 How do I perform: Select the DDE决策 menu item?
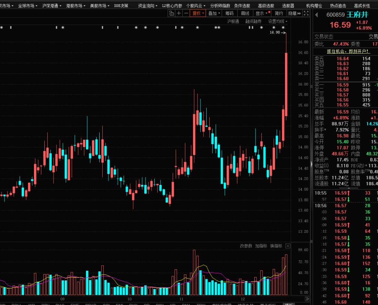coord(121,6)
